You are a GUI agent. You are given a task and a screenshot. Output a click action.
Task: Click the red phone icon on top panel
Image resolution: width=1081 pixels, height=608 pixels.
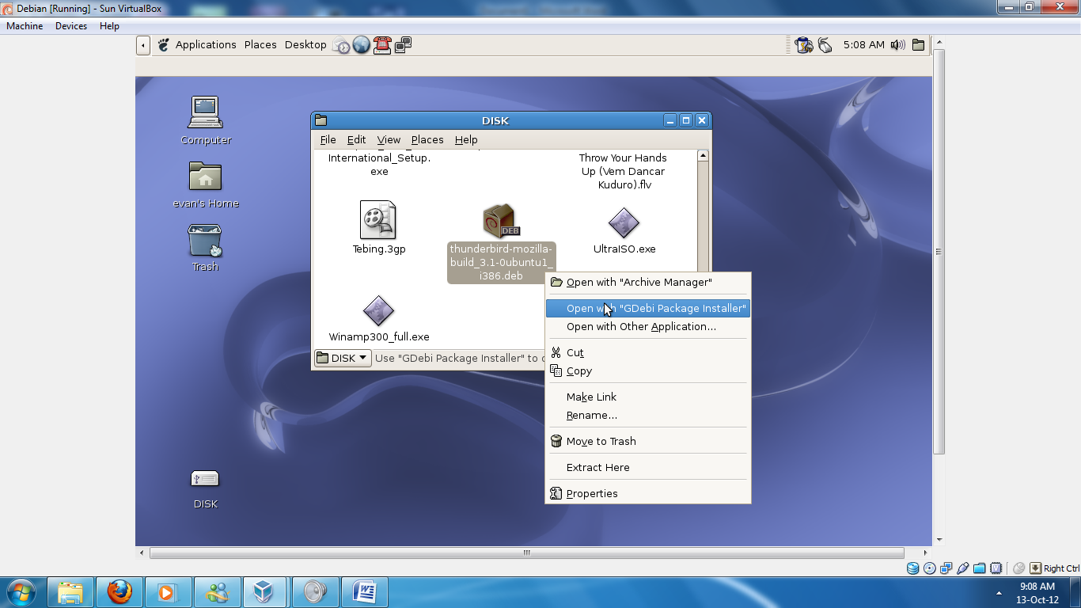382,45
